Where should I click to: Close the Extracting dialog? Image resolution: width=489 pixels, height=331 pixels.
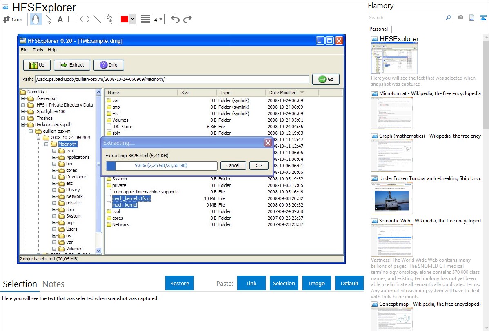[268, 143]
